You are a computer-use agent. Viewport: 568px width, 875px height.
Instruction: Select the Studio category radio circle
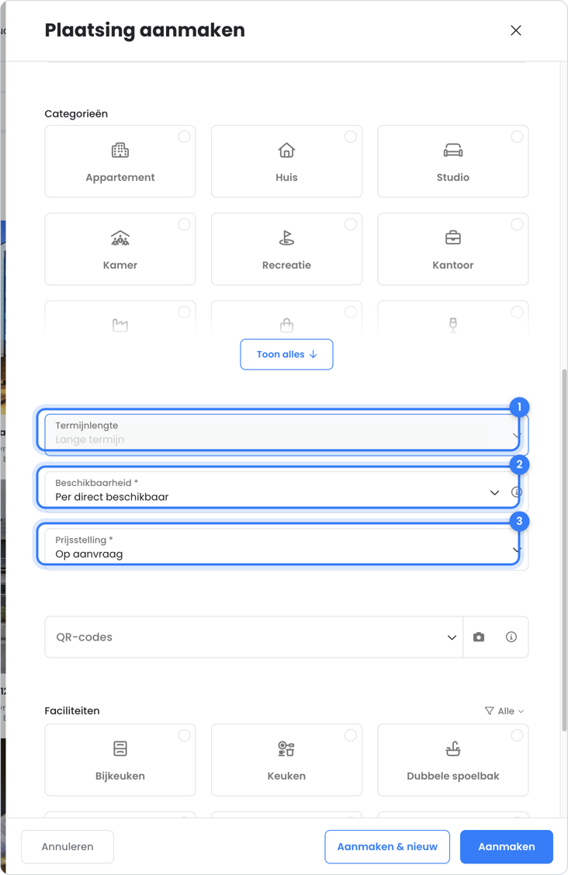point(518,137)
